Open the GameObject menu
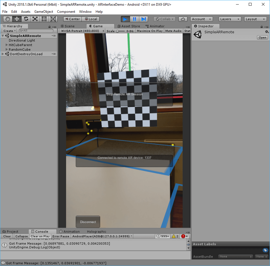The height and width of the screenshot is (266, 270). pyautogui.click(x=44, y=12)
